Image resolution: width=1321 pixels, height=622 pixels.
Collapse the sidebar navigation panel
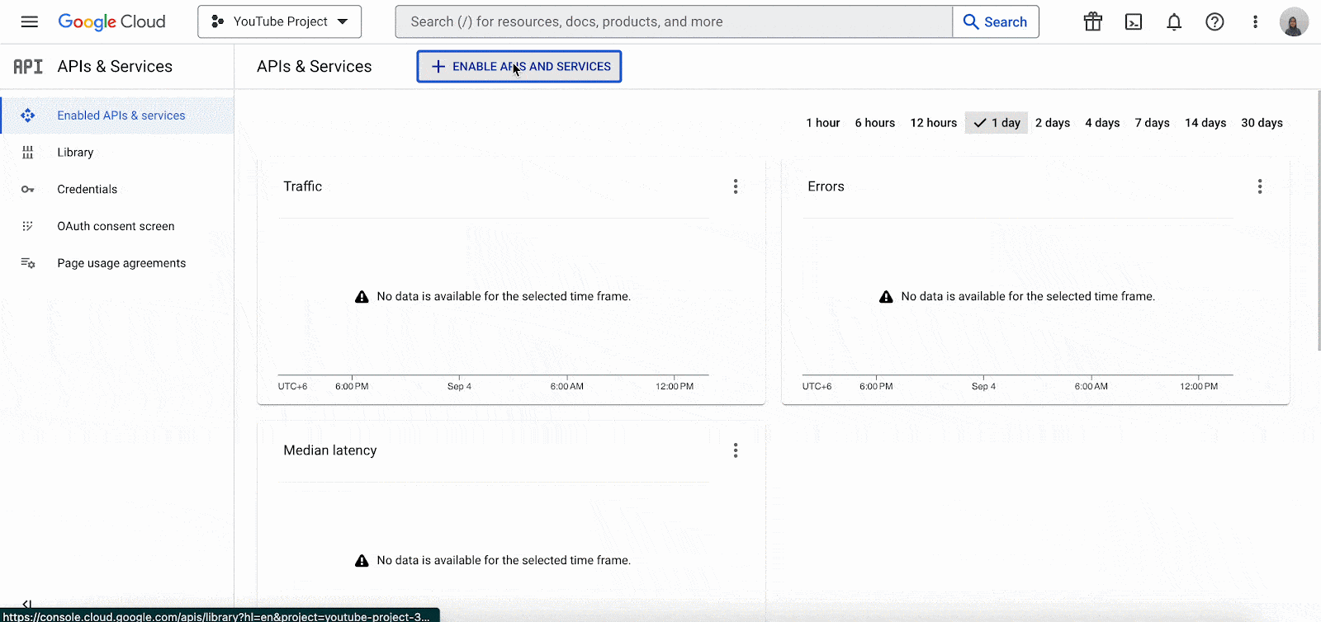[26, 604]
